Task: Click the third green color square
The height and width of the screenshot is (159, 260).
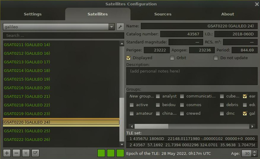Action: 120,153
